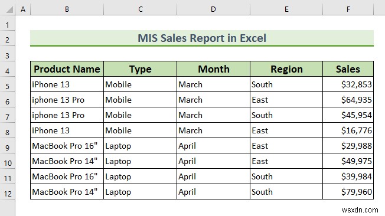Click the $64,935 sales value
This screenshot has height=216, width=385.
357,100
